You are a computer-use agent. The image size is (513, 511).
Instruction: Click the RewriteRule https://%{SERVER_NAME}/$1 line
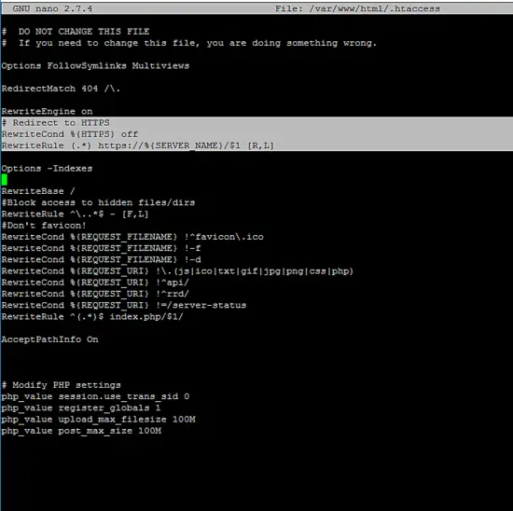tap(138, 145)
